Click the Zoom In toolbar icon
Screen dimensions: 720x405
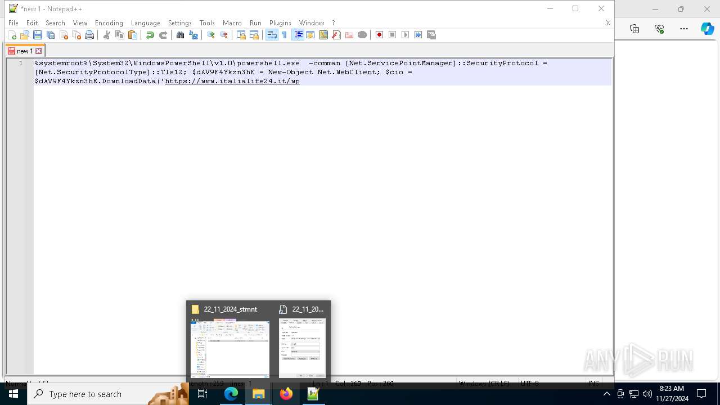(211, 35)
